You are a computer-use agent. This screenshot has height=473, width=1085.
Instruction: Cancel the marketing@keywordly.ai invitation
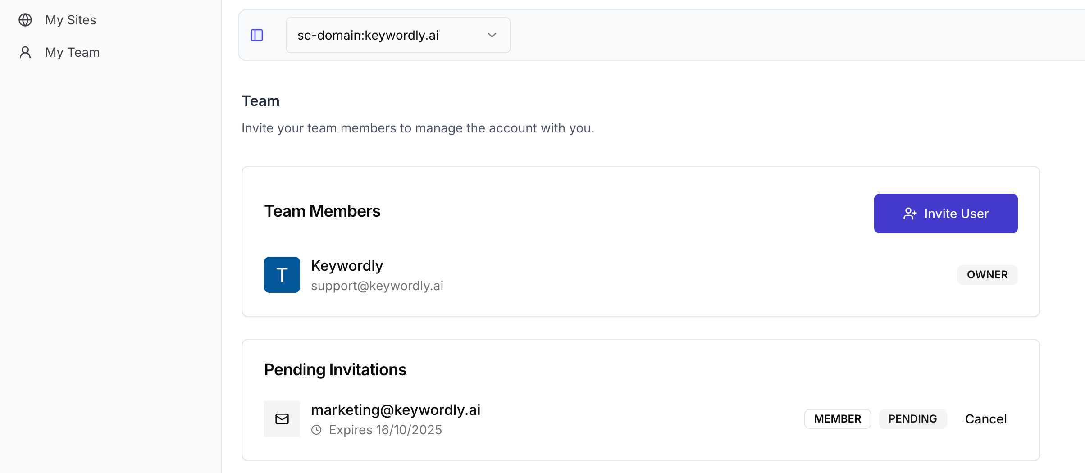pyautogui.click(x=985, y=419)
